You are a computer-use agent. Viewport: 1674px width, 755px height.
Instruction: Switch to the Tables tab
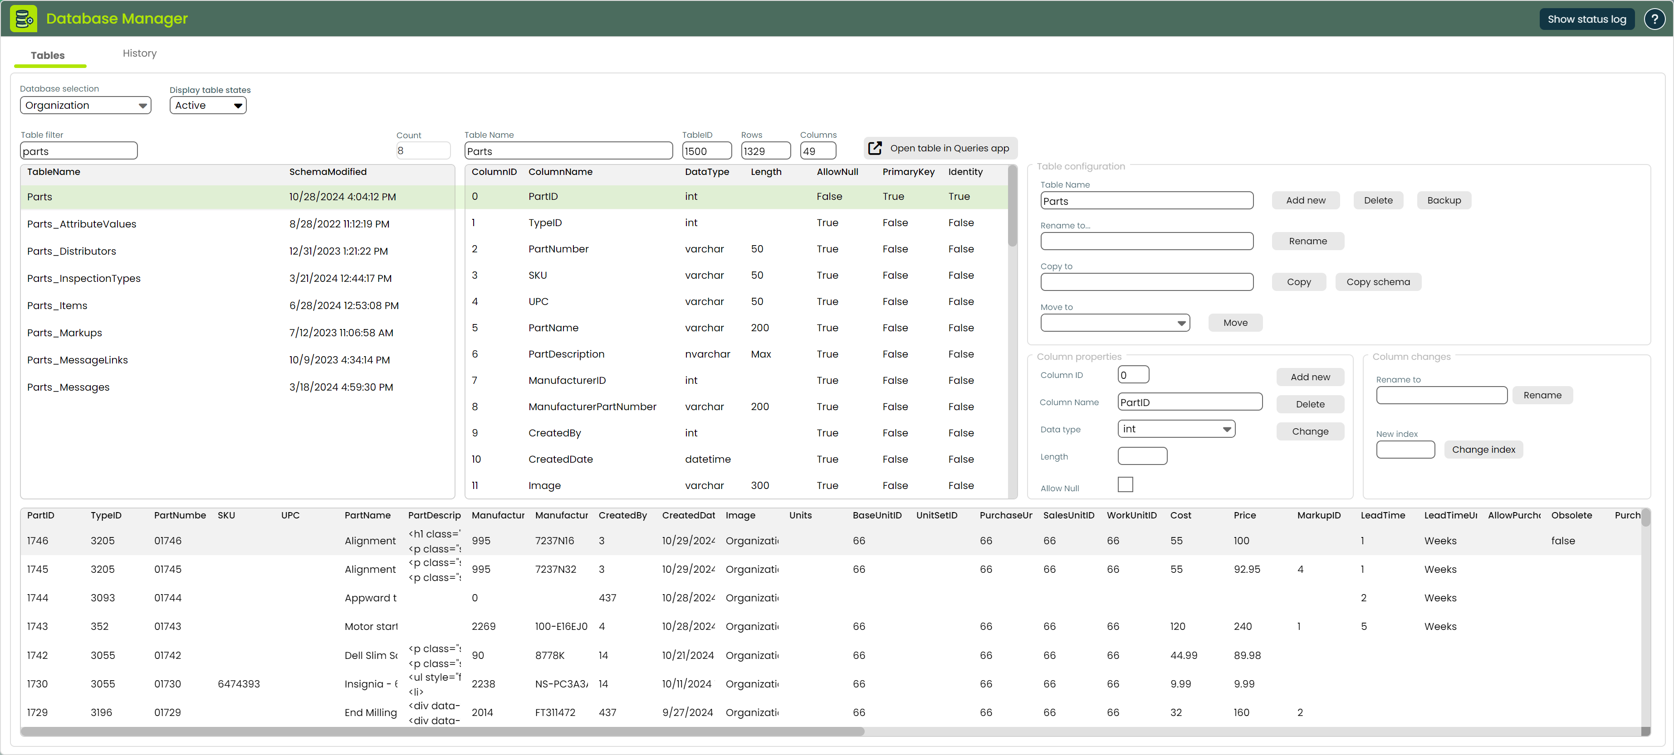(48, 55)
